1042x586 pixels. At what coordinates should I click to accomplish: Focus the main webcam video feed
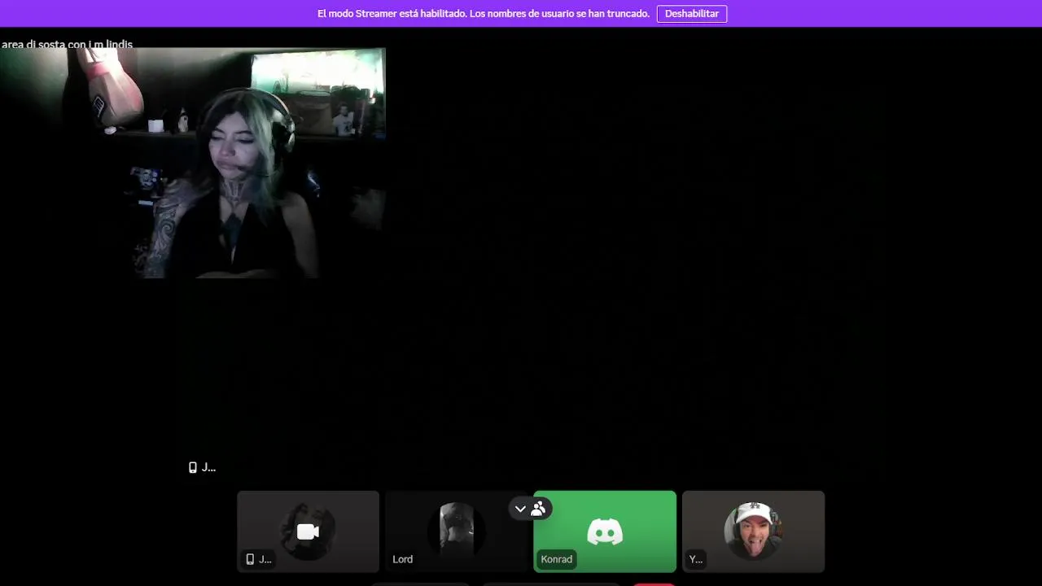(193, 163)
